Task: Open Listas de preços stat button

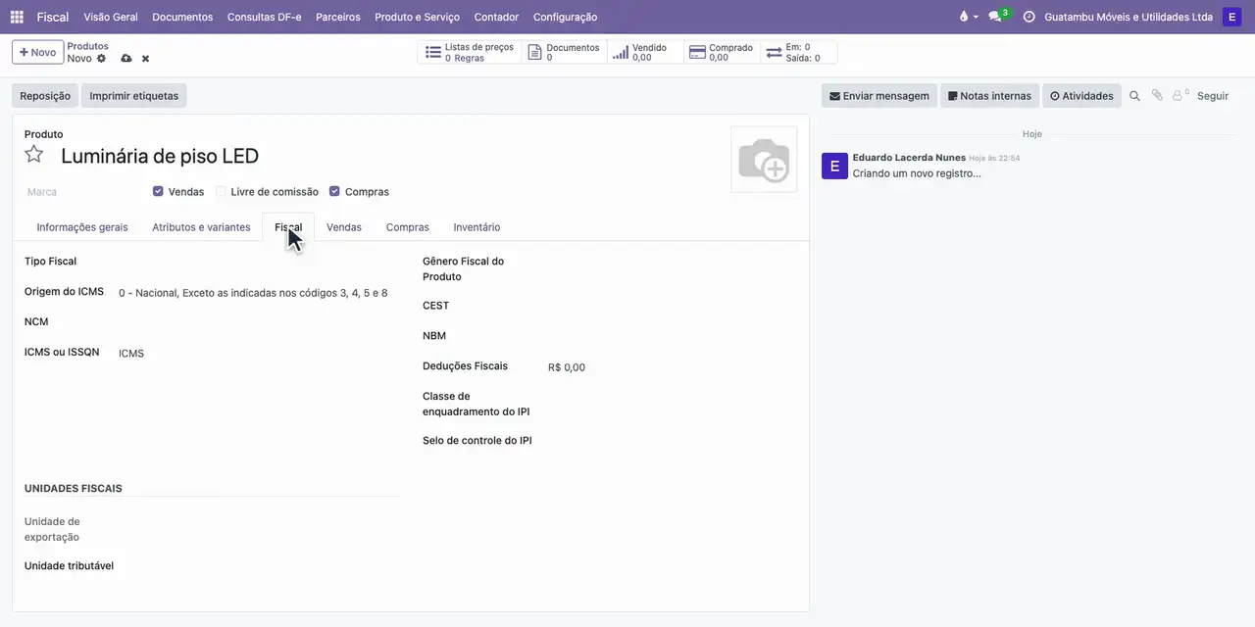Action: tap(470, 52)
